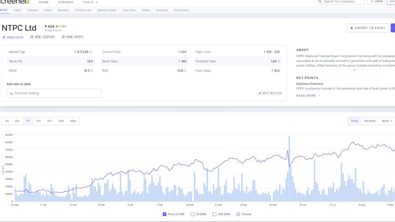Switch to the Investors tab

(x=162, y=10)
